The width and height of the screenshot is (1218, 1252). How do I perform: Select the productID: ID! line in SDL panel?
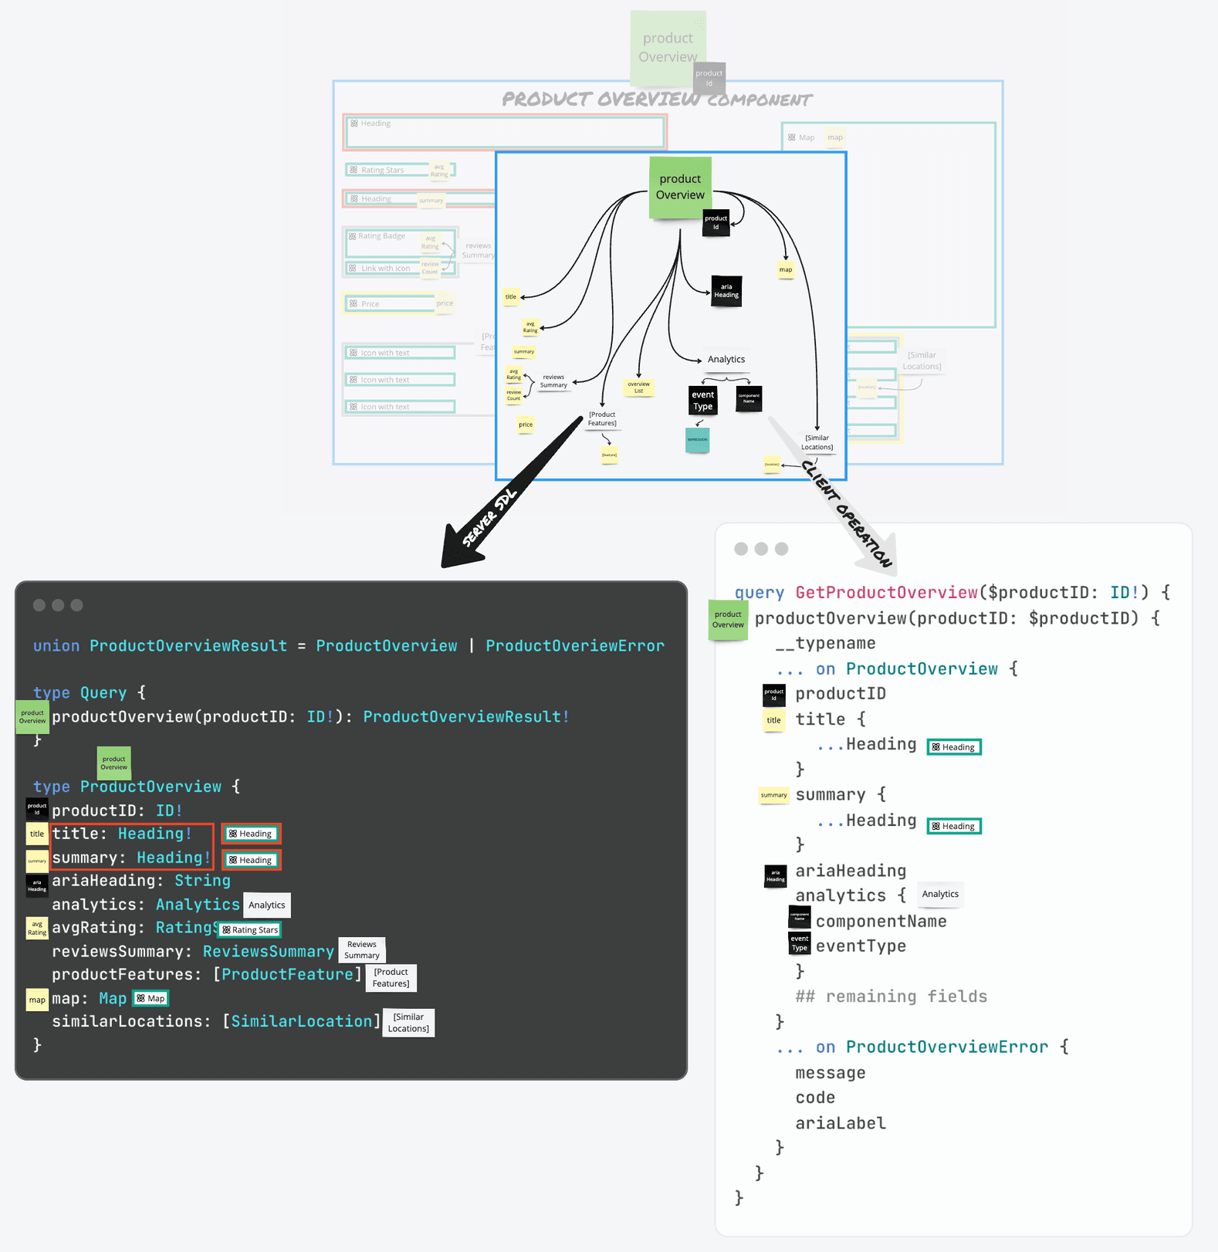point(117,810)
